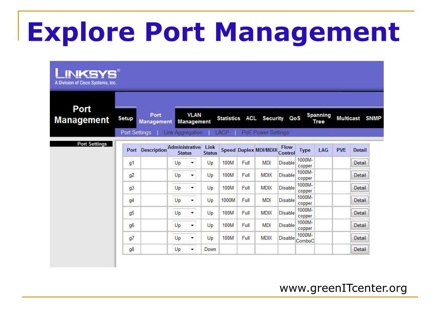The height and width of the screenshot is (330, 440).
Task: Click the LAG column header
Action: [x=323, y=150]
